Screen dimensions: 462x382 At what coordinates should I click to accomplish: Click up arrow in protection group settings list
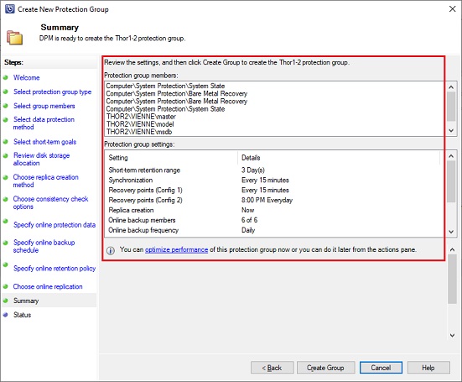pyautogui.click(x=451, y=156)
